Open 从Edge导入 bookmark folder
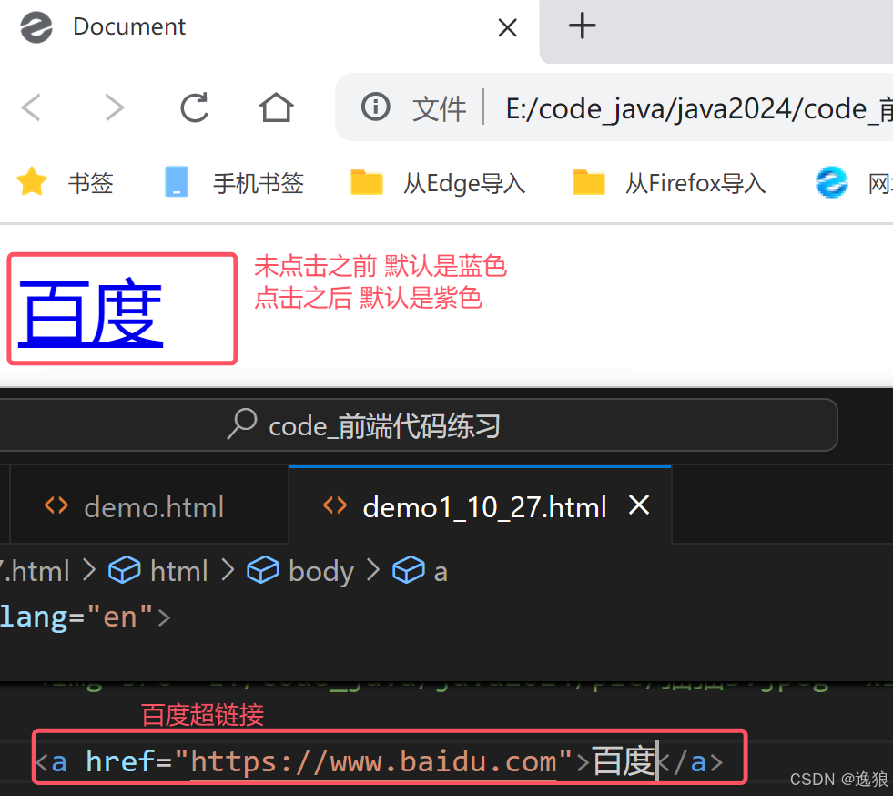This screenshot has width=893, height=796. (437, 183)
